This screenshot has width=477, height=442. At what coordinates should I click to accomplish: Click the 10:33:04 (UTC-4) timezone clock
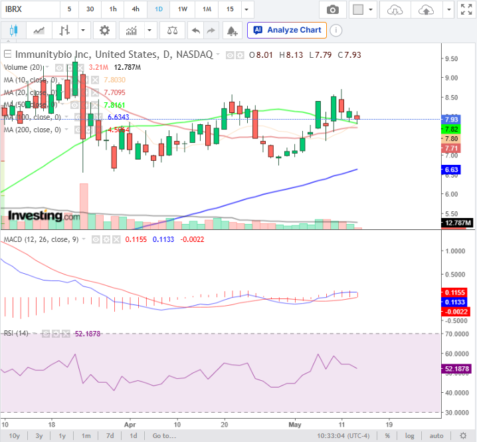point(343,435)
